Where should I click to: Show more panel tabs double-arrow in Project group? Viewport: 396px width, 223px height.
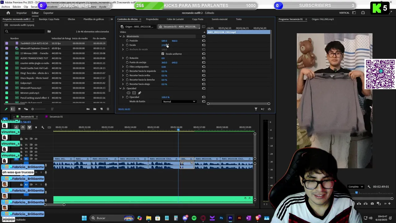coord(112,19)
